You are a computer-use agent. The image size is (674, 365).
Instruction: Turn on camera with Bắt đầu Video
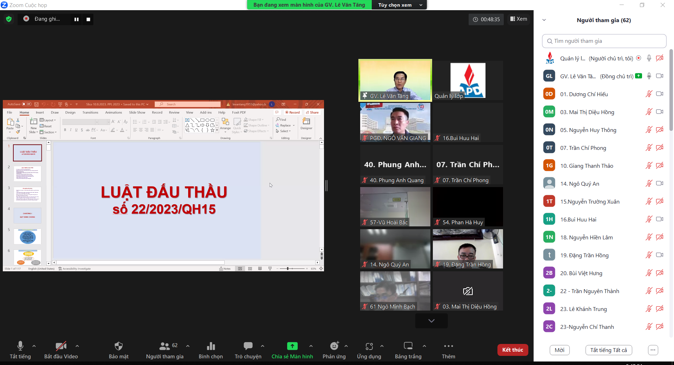[61, 346]
